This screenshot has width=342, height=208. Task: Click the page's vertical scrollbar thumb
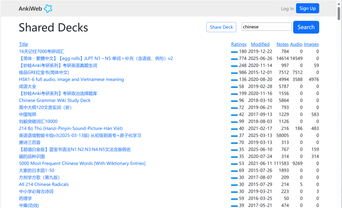click(339, 14)
